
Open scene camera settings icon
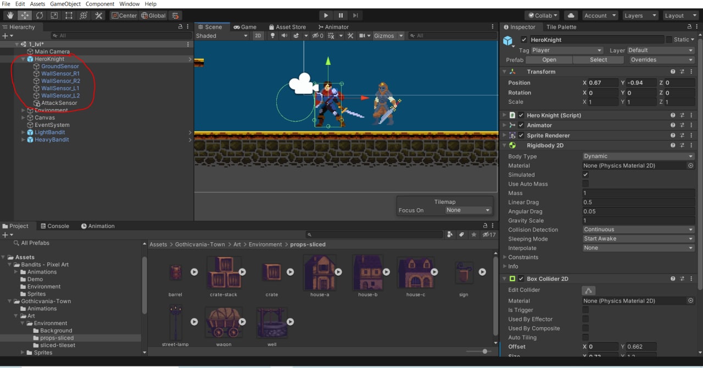(x=362, y=36)
